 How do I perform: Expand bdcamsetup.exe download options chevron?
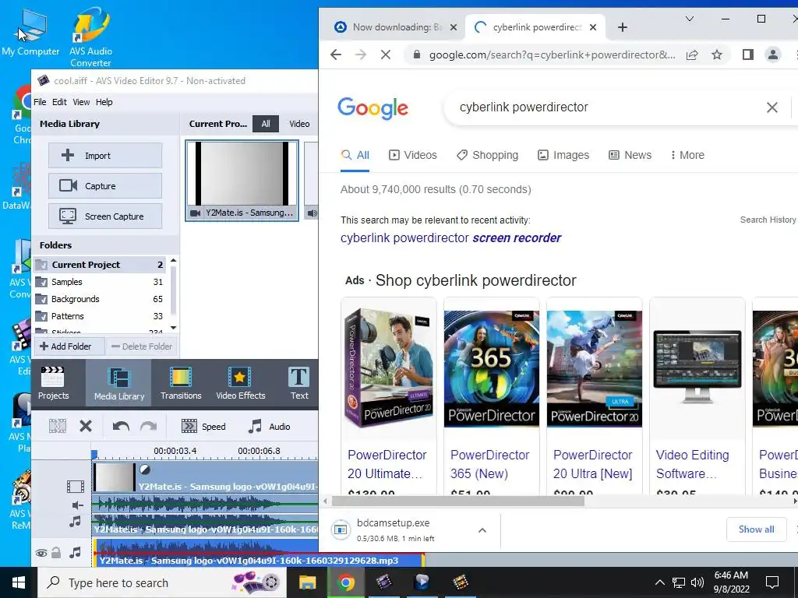pos(482,530)
